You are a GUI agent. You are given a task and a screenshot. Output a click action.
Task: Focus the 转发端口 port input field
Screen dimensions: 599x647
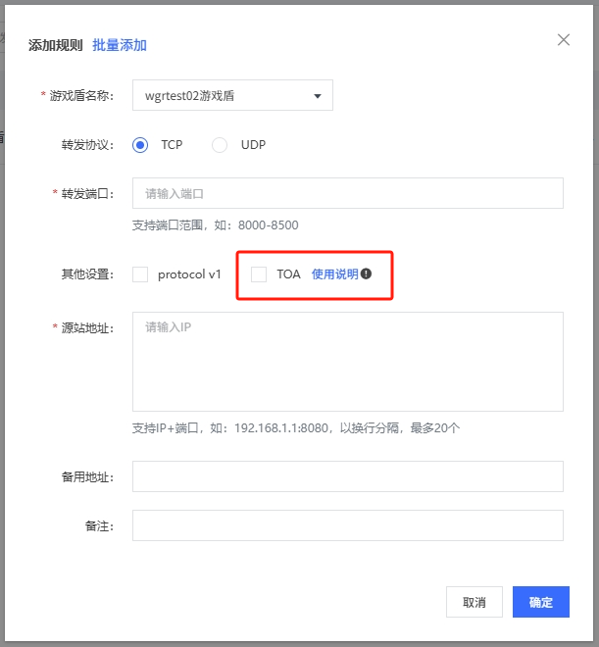[348, 193]
